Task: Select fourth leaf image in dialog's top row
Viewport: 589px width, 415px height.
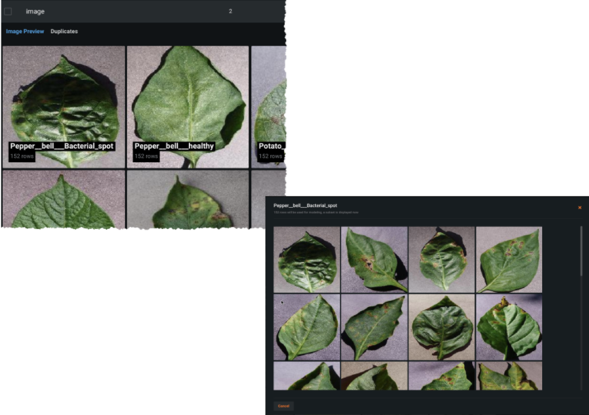Action: 509,259
